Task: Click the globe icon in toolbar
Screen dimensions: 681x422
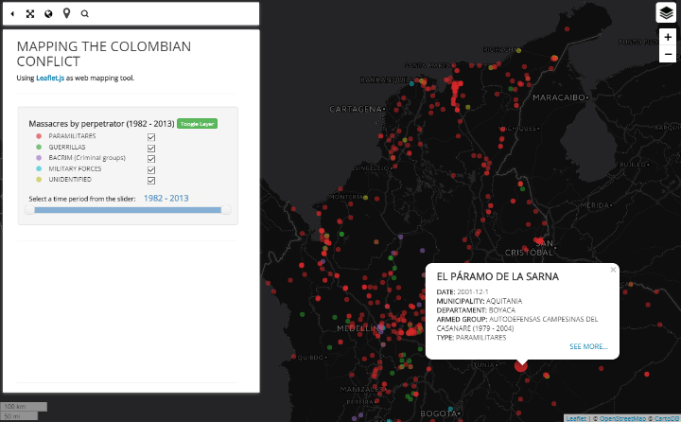Action: 48,14
